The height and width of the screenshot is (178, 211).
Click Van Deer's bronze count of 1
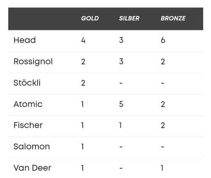click(x=162, y=168)
